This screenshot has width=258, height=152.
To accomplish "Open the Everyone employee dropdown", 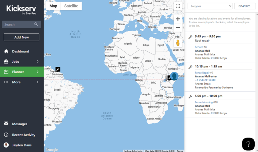I will [210, 6].
